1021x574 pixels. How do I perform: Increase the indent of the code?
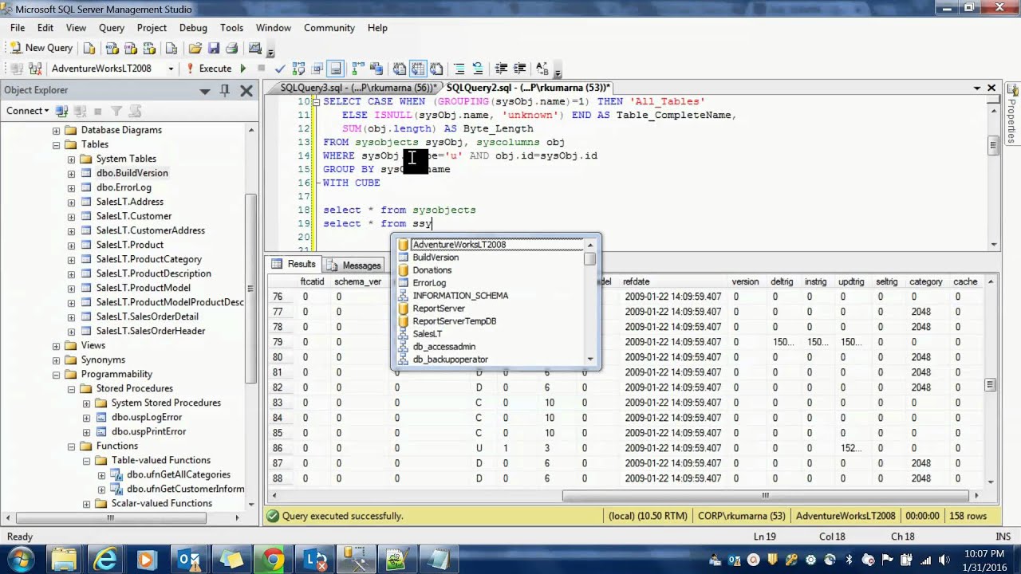[520, 69]
